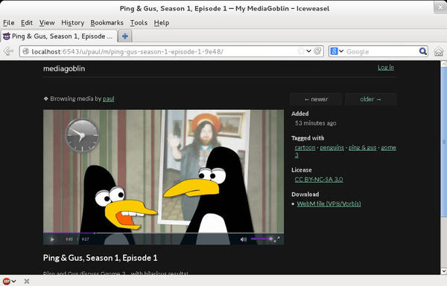Viewport: 447px width, 286px height.
Task: Click the 'Tagged with' heading
Action: point(308,138)
